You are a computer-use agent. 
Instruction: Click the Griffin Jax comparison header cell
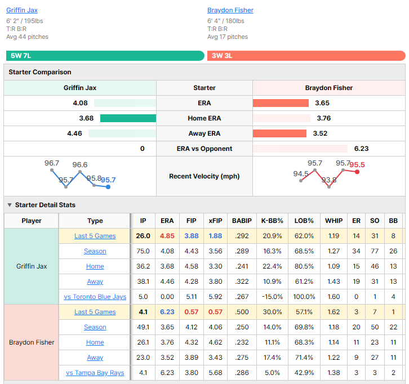80,88
